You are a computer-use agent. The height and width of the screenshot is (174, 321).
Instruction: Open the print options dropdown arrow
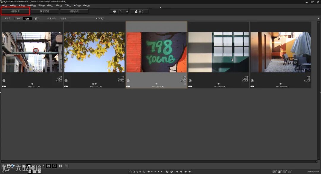(127, 12)
